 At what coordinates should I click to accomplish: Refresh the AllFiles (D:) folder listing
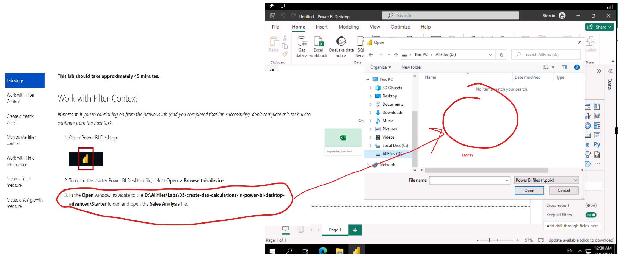501,55
